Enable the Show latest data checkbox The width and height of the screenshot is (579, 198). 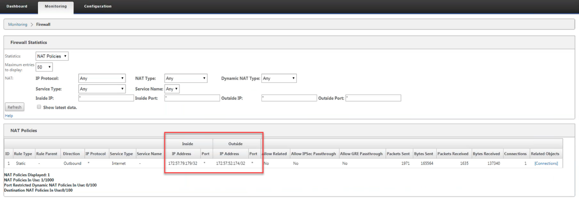(39, 107)
